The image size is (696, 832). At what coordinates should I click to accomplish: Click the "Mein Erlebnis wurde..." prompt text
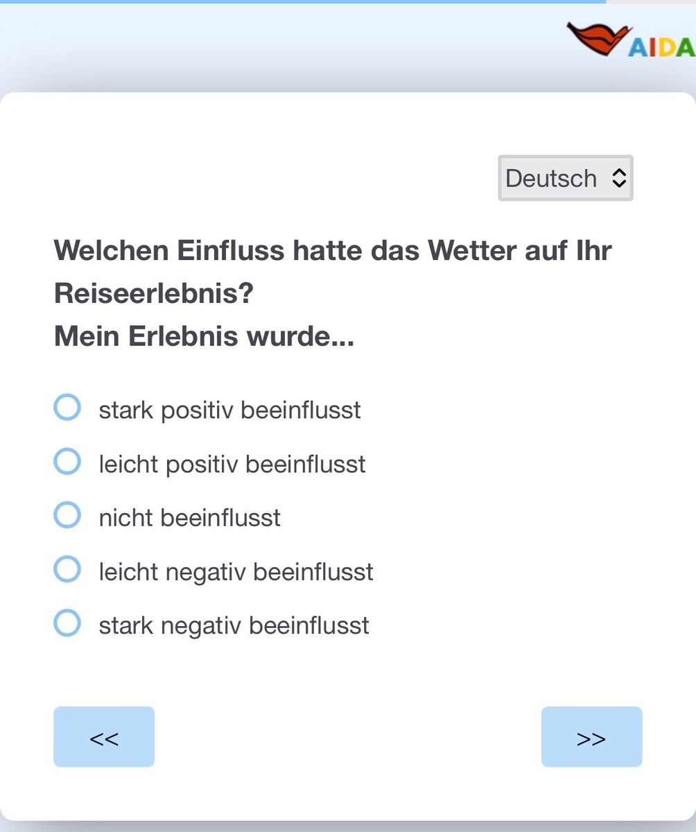click(204, 337)
